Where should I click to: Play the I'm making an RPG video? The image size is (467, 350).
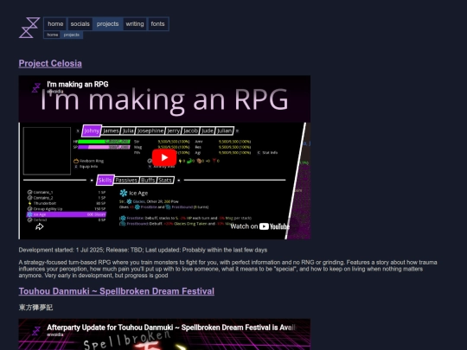[164, 157]
